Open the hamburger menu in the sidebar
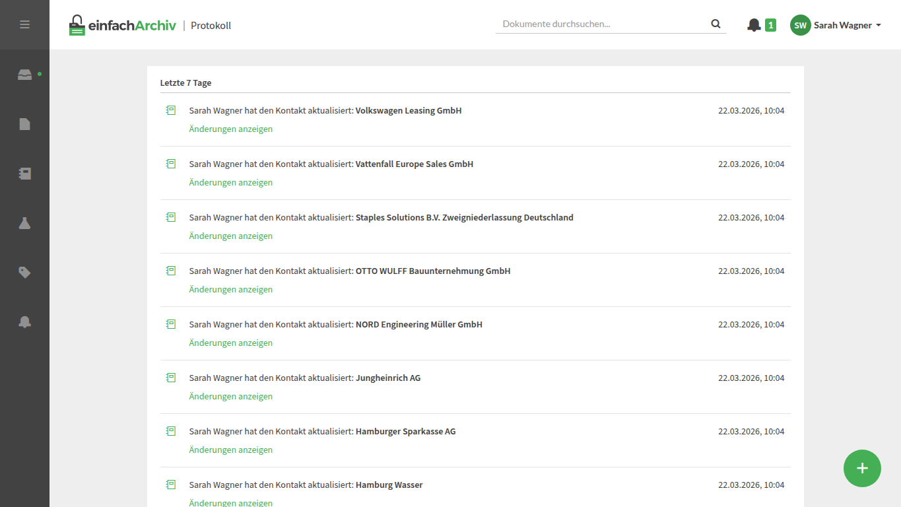Image resolution: width=901 pixels, height=507 pixels. [24, 24]
